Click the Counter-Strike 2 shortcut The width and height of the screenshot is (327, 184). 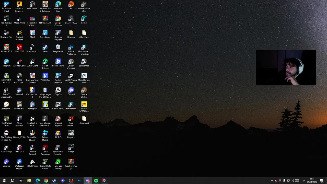tap(32, 93)
